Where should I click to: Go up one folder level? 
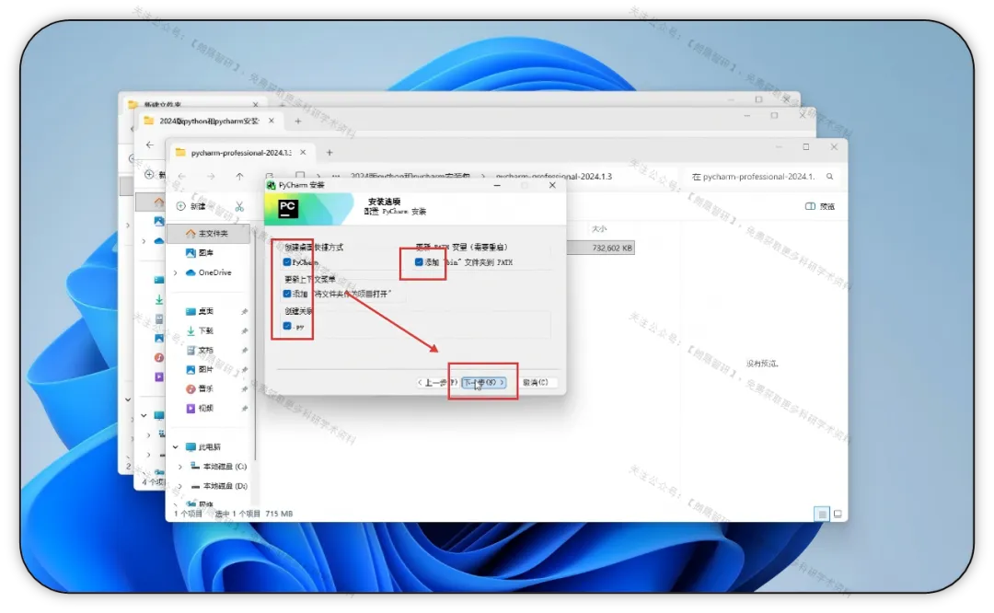click(239, 176)
